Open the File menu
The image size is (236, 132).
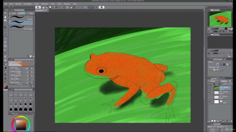(x=6, y=4)
